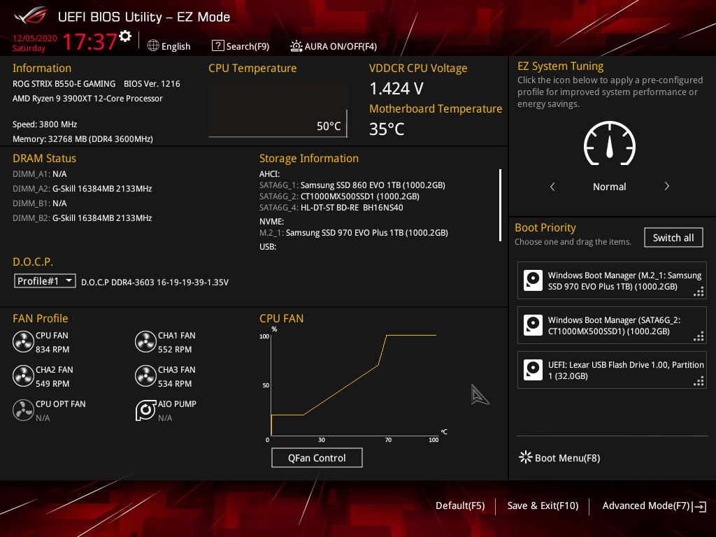The height and width of the screenshot is (537, 716).
Task: Grab drag handle on Samsung 970 EVO boot entry
Action: pos(699,292)
